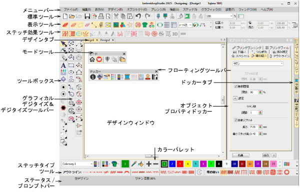Switch to the Outline tab in Object Properties

pos(279,56)
